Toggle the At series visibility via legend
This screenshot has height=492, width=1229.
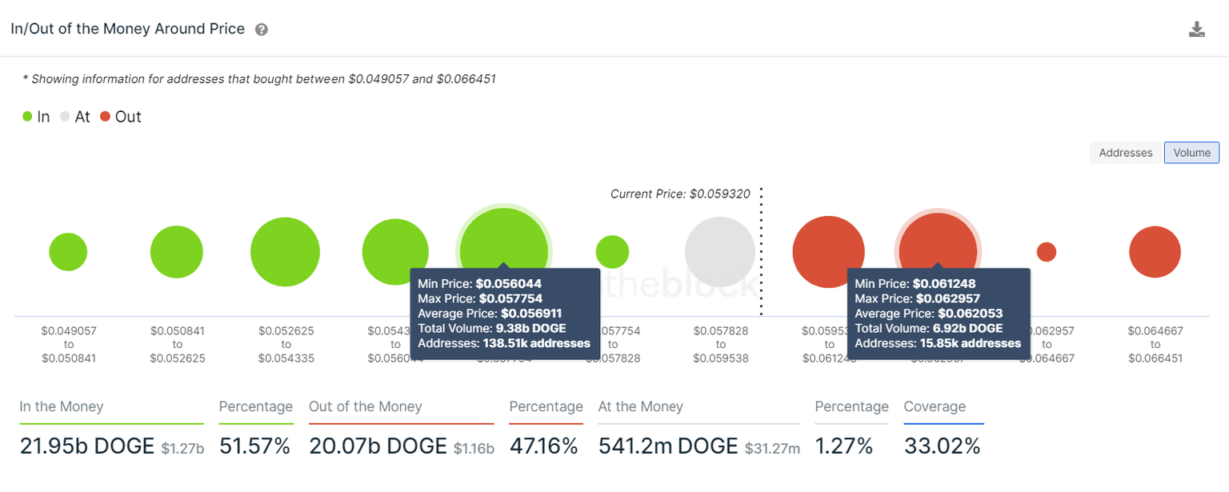pyautogui.click(x=76, y=116)
